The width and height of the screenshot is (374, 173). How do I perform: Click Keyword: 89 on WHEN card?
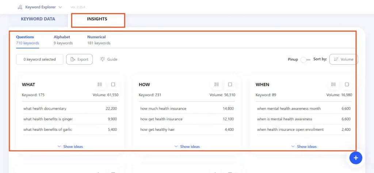(266, 95)
